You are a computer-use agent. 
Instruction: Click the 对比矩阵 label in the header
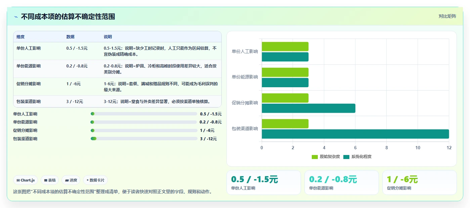(447, 16)
